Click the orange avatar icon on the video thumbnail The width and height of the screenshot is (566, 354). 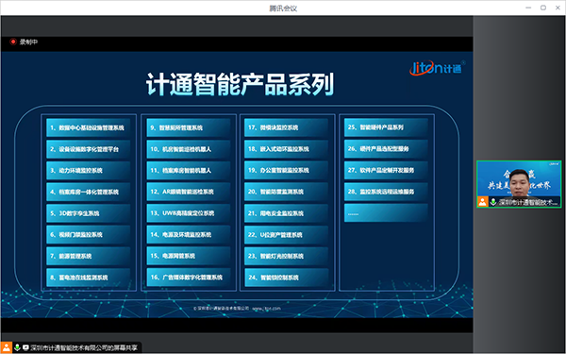(483, 202)
